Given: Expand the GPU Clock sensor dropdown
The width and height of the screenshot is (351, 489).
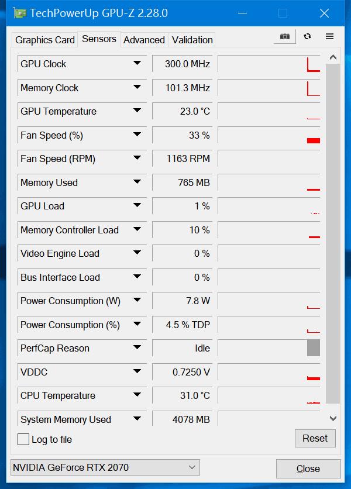Looking at the screenshot, I should (x=137, y=63).
